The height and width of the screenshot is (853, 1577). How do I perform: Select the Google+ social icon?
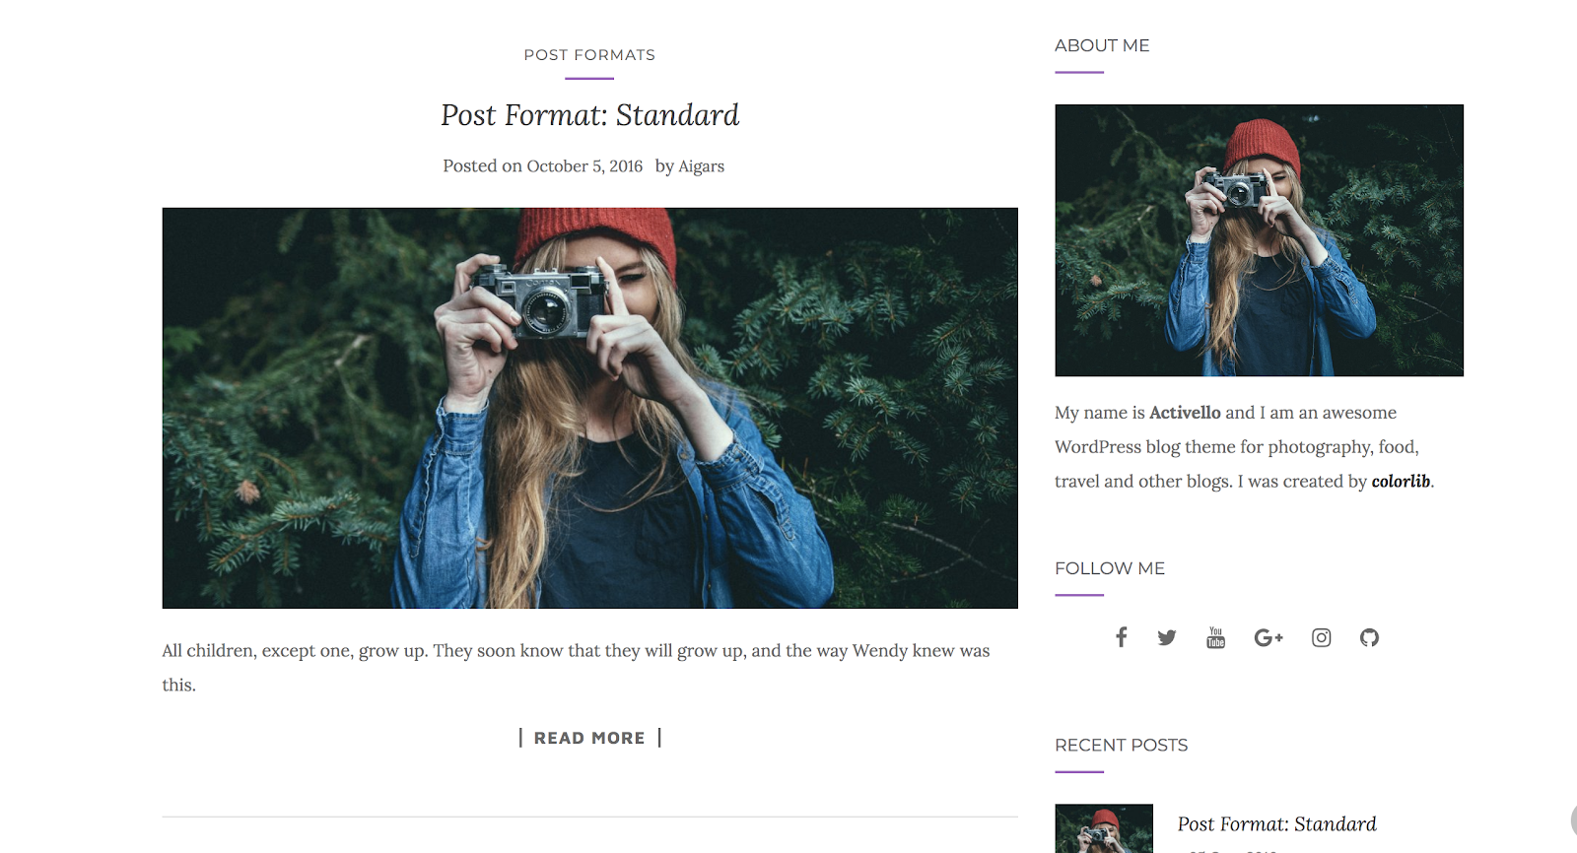(1268, 637)
